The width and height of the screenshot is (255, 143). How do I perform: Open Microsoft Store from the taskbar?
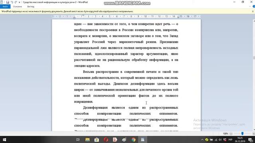click(x=96, y=139)
